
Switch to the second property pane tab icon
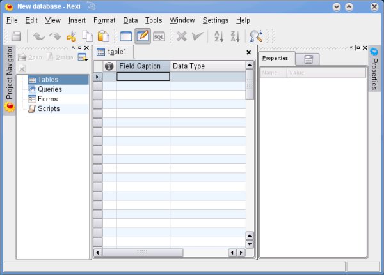point(308,59)
